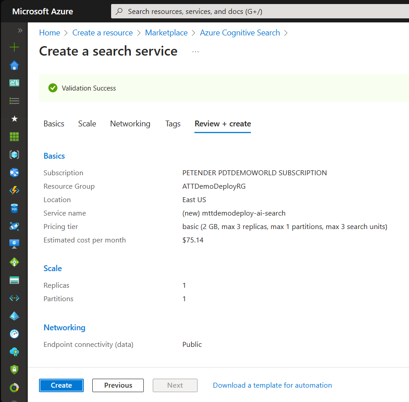The height and width of the screenshot is (402, 409).
Task: Open the Virtual machines monitor icon
Action: (14, 244)
